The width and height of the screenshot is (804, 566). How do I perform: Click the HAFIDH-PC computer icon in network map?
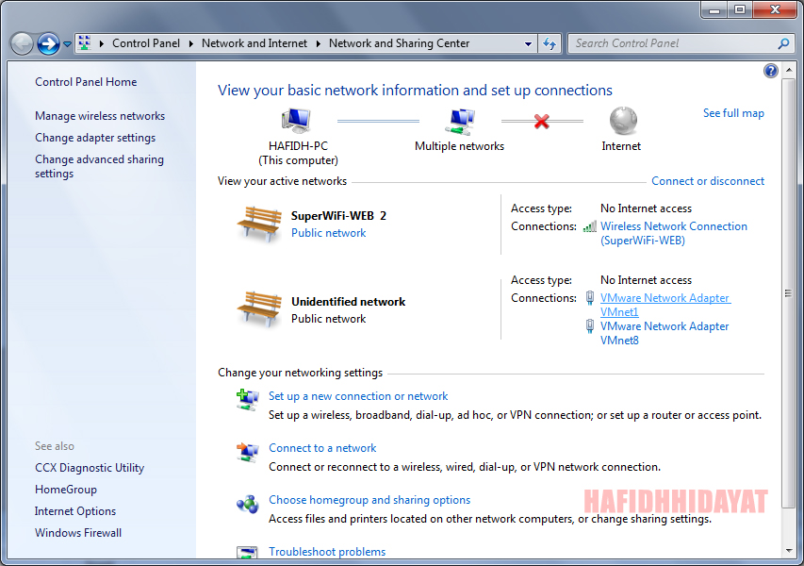tap(293, 121)
